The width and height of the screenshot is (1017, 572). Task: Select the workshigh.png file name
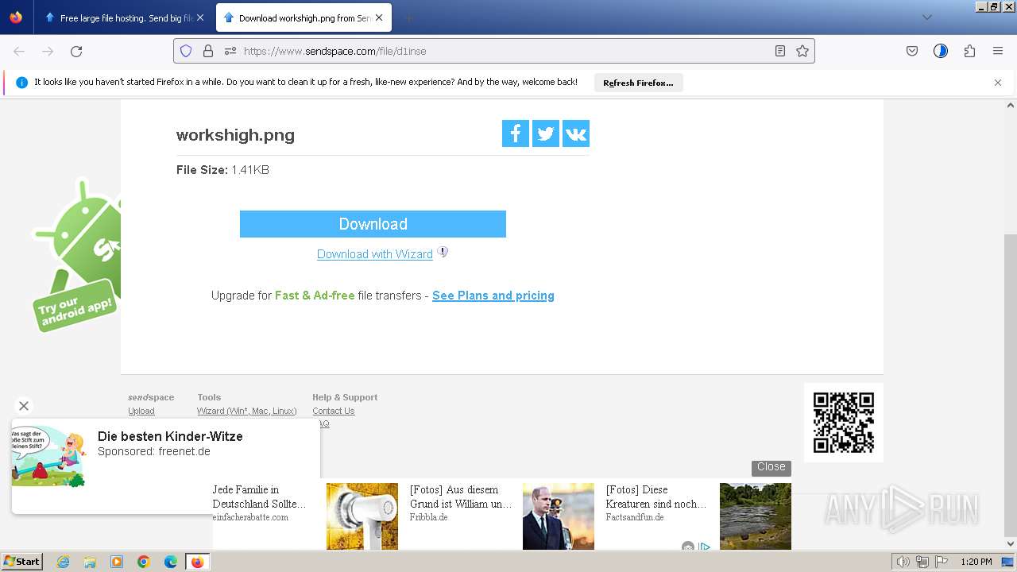tap(235, 135)
